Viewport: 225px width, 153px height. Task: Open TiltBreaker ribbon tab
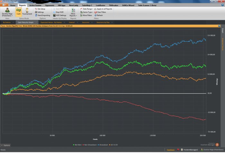(x=113, y=5)
